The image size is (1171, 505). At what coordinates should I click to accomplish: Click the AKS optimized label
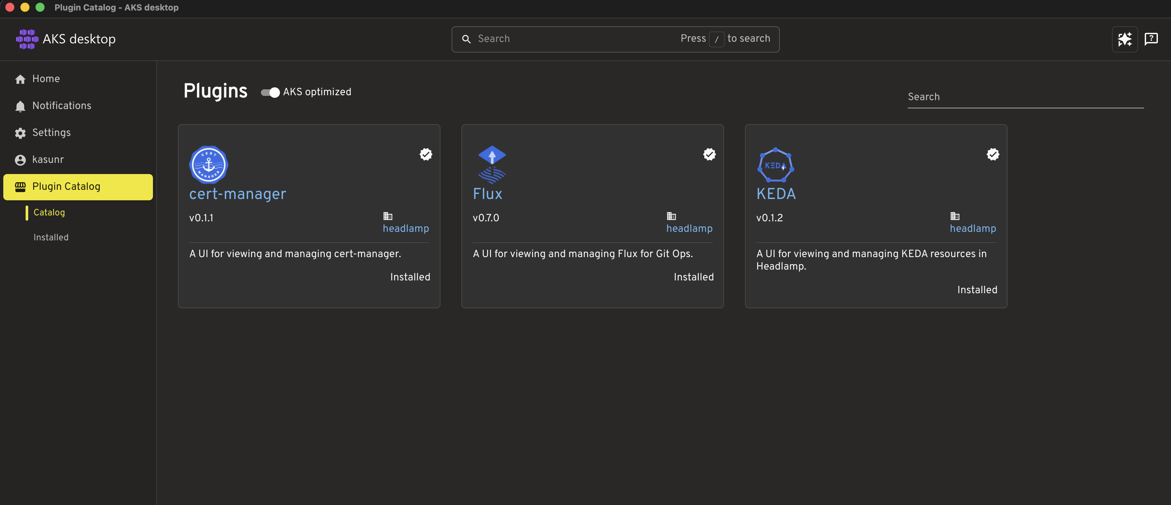(x=317, y=92)
